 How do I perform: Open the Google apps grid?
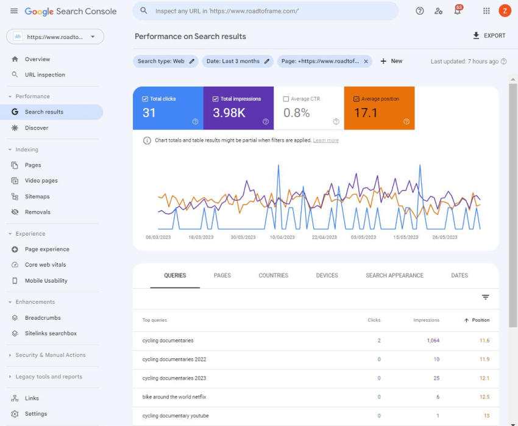point(486,11)
